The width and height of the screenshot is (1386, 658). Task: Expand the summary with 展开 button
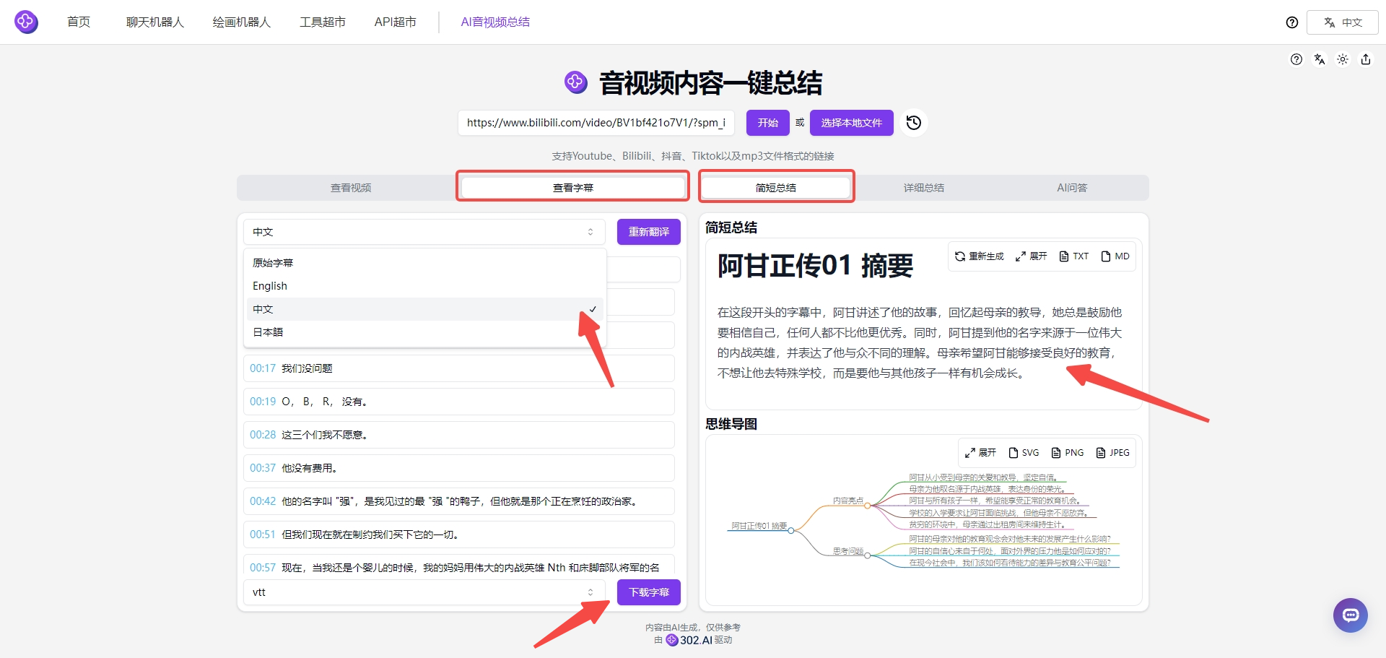(x=1031, y=256)
